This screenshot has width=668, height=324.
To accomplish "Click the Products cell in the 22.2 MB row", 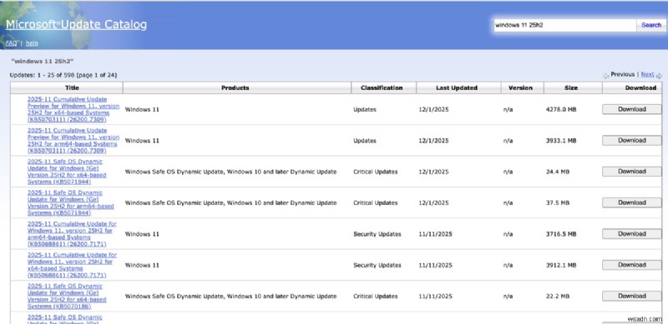I will (230, 297).
